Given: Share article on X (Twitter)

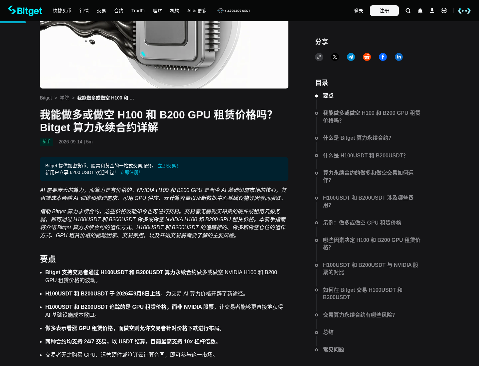Looking at the screenshot, I should pos(335,57).
